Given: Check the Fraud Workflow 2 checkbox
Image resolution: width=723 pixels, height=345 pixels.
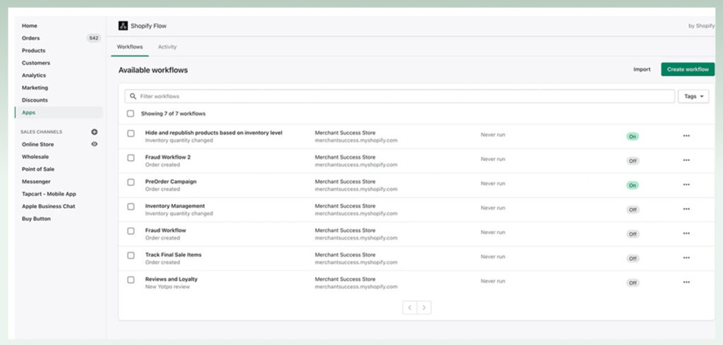Looking at the screenshot, I should [131, 158].
